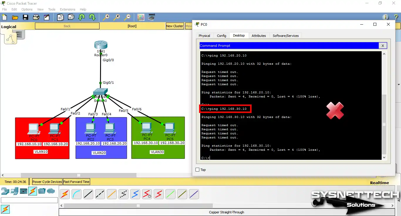Choose the Console cable connection
This screenshot has height=216, width=401.
[76, 194]
